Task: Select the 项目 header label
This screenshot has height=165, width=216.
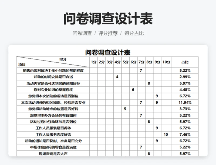Action: coord(22,64)
